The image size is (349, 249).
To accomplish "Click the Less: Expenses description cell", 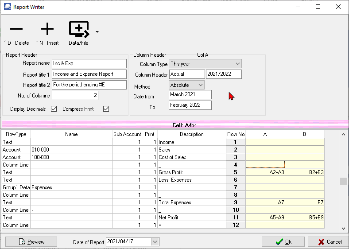I will coord(192,180).
